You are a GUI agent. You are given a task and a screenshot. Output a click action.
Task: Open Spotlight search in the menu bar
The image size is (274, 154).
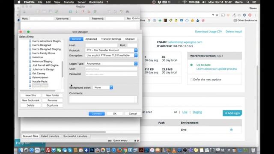[248, 2]
